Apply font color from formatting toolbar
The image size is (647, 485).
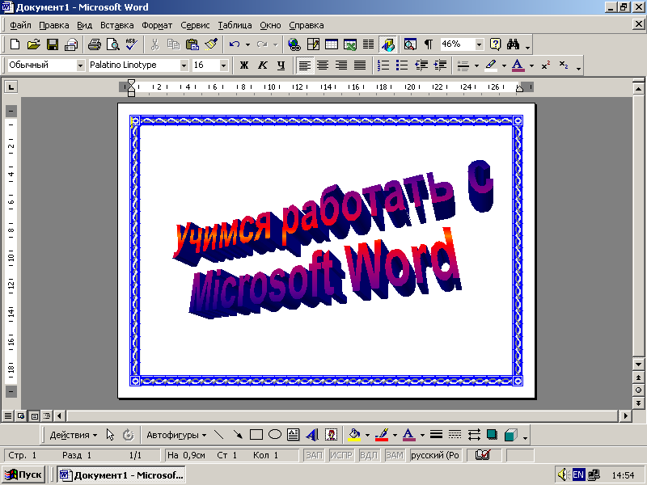tap(518, 65)
